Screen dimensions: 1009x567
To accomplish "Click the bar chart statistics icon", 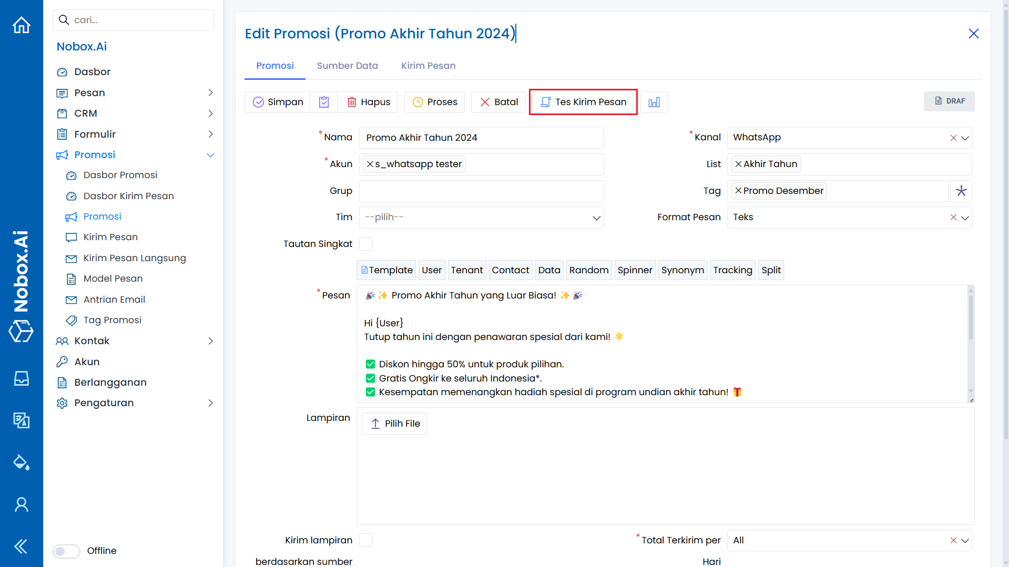I will 654,102.
